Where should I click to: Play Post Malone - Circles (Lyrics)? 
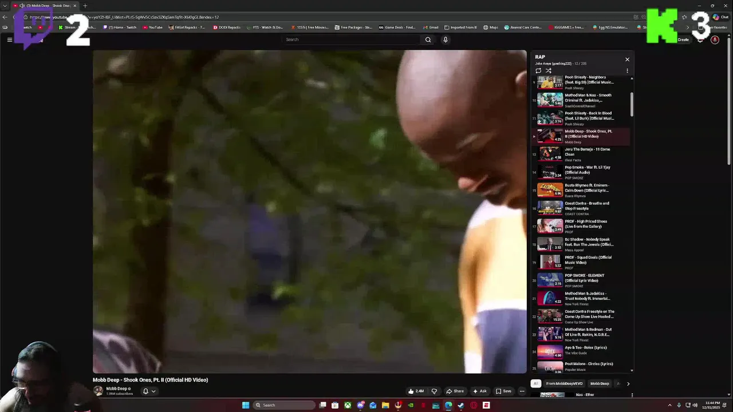tap(581, 367)
